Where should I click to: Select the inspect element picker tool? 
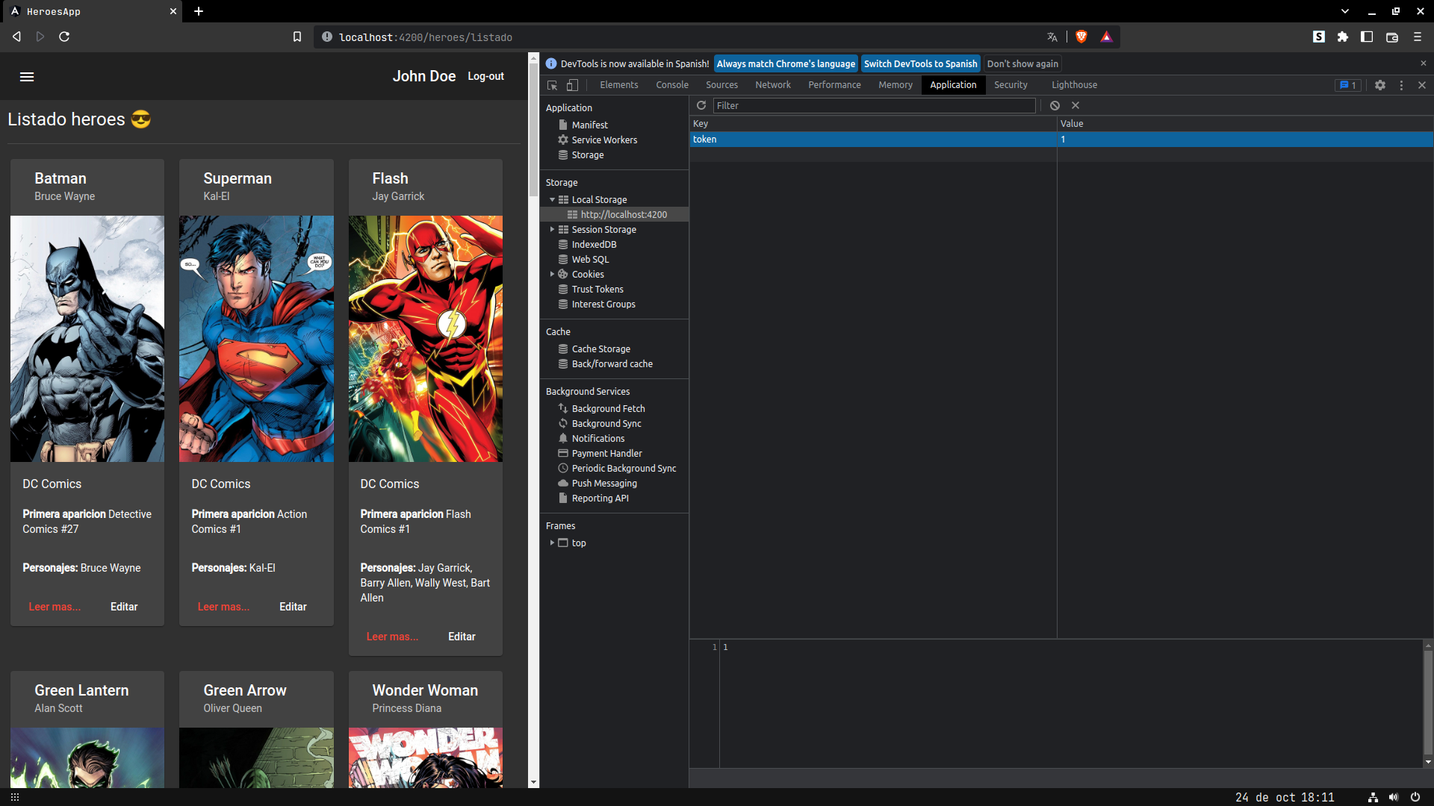553,85
